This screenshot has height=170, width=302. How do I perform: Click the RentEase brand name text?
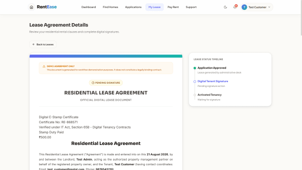point(47,7)
